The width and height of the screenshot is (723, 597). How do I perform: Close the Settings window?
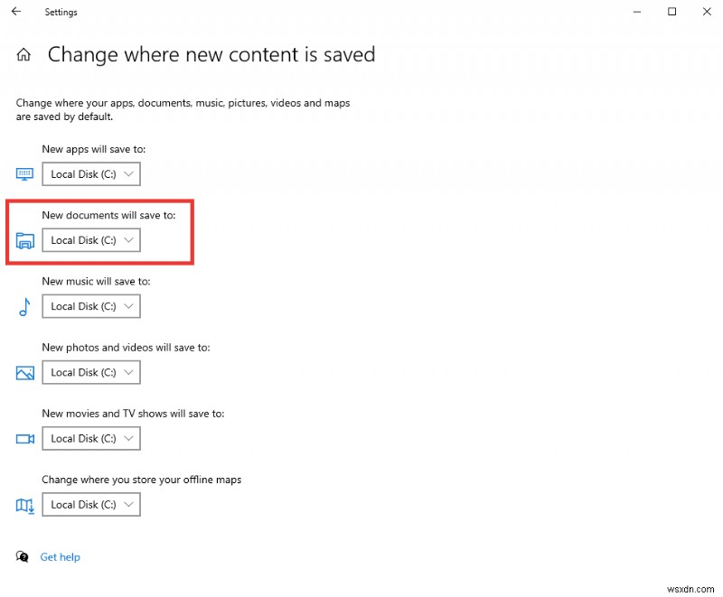tap(708, 12)
